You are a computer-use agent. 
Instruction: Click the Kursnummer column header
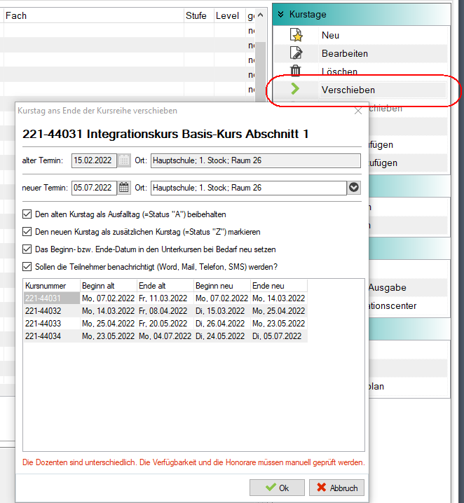coord(51,286)
